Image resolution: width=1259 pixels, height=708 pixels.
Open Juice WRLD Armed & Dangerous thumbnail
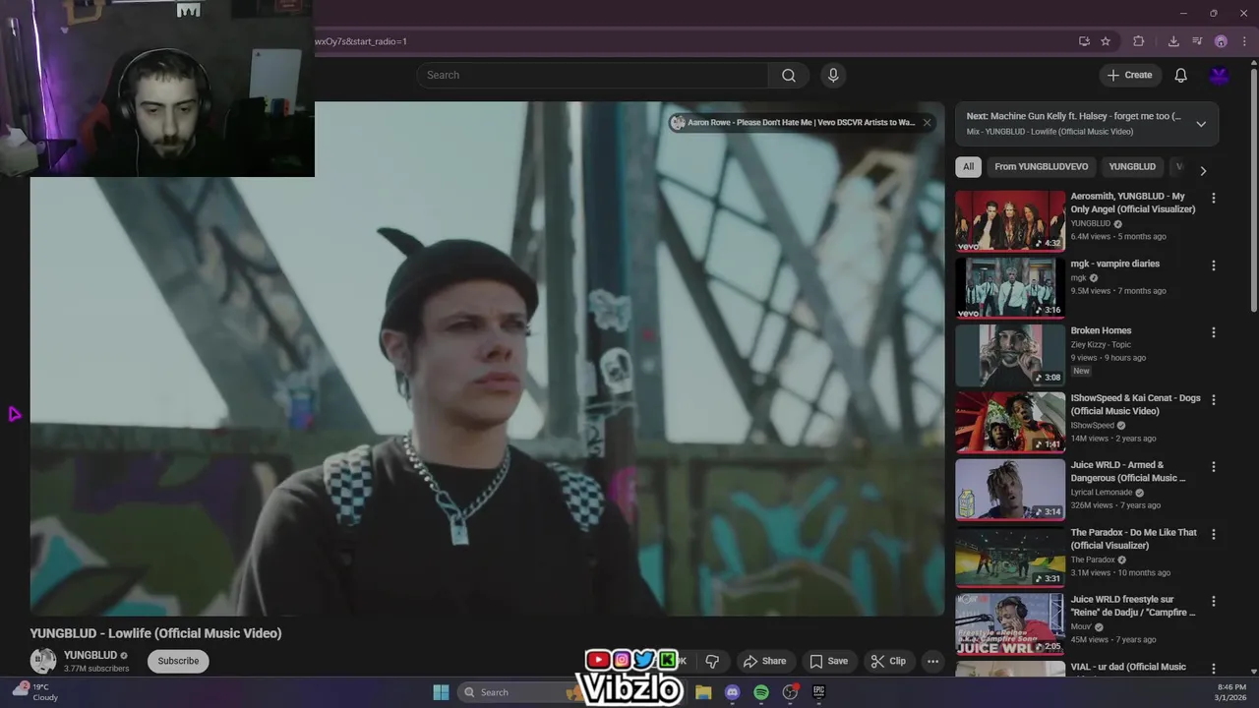[1010, 490]
